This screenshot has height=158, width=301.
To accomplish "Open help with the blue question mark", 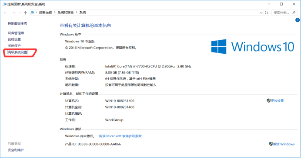I will click(298, 20).
